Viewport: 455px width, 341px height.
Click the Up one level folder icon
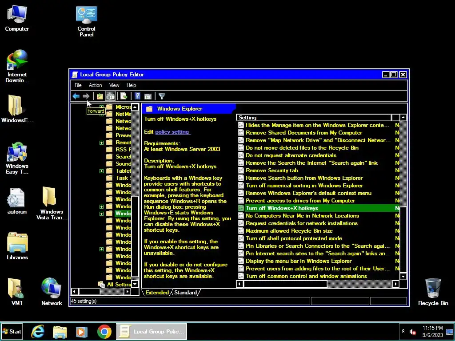100,96
